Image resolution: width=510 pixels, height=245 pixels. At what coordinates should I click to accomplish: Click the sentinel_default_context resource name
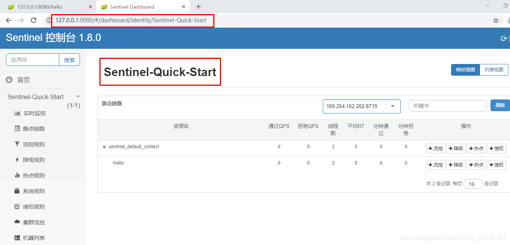[x=134, y=147]
